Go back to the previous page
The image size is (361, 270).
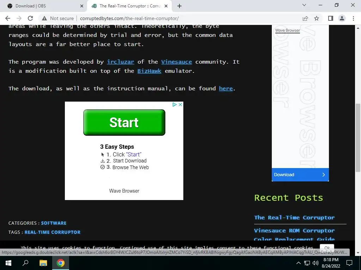pos(8,18)
